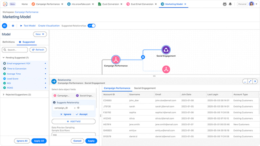Accept the suggested relationship
This screenshot has height=146, width=260.
pos(82,114)
